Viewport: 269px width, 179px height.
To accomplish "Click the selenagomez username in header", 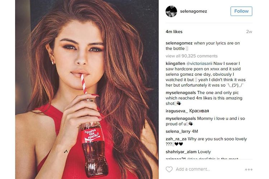I will tap(193, 11).
